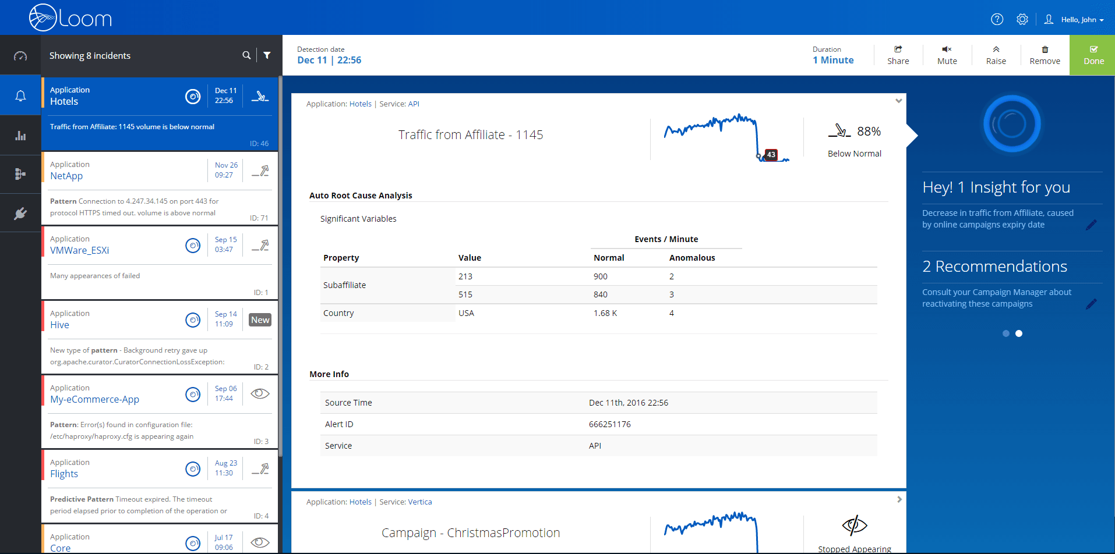This screenshot has width=1115, height=554.
Task: Click the incident list scrollbar
Action: click(x=280, y=262)
